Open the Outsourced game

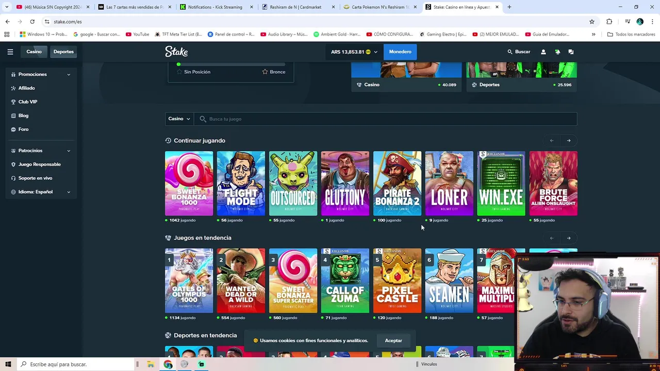pos(293,183)
